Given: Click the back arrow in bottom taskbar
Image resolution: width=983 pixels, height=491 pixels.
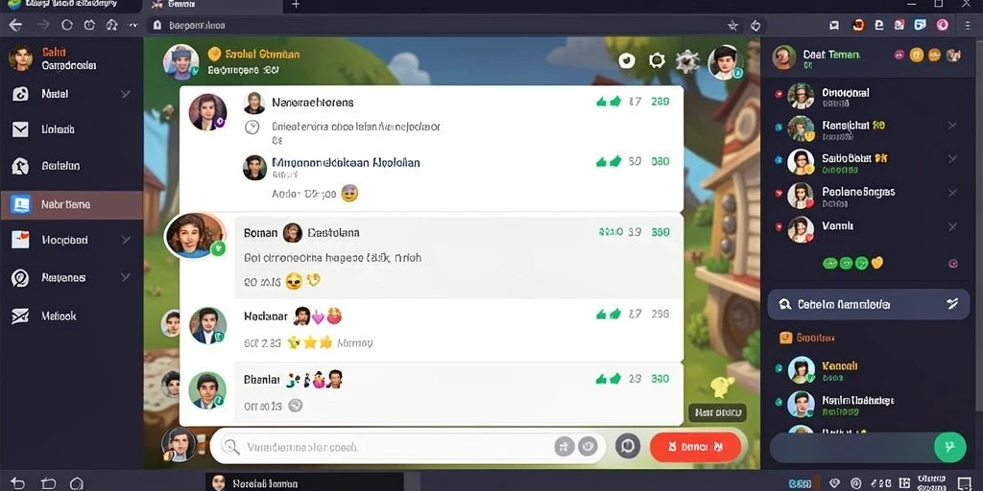Looking at the screenshot, I should click(17, 483).
